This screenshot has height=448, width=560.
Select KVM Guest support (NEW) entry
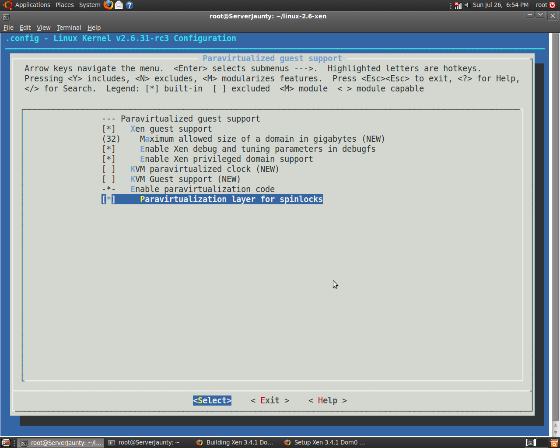(x=185, y=179)
